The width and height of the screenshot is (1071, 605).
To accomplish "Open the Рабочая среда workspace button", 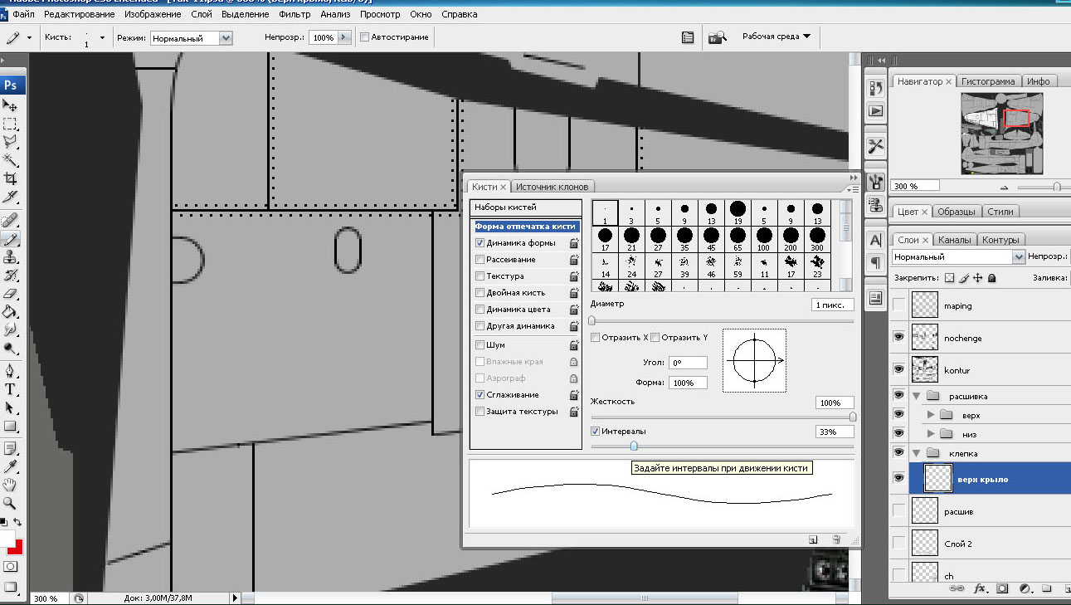I will pyautogui.click(x=776, y=37).
